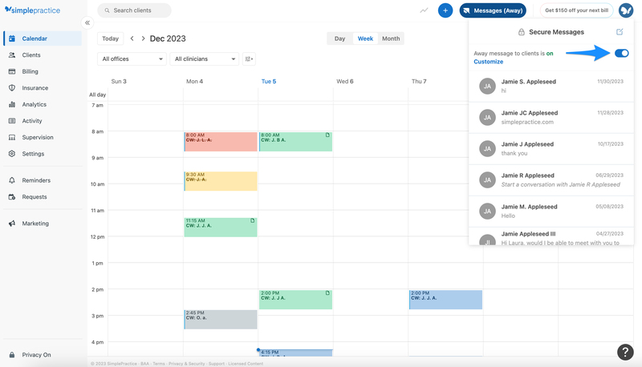Open Monday 8:00 AM red appointment
The image size is (642, 367).
point(221,142)
